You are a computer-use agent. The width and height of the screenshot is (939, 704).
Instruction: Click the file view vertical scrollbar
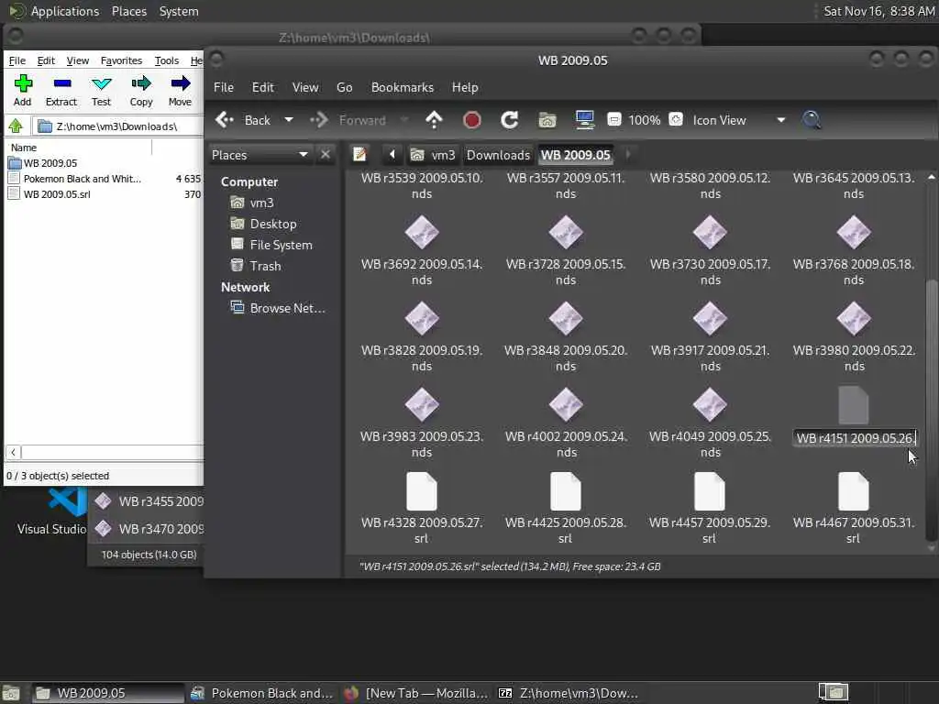[x=932, y=410]
